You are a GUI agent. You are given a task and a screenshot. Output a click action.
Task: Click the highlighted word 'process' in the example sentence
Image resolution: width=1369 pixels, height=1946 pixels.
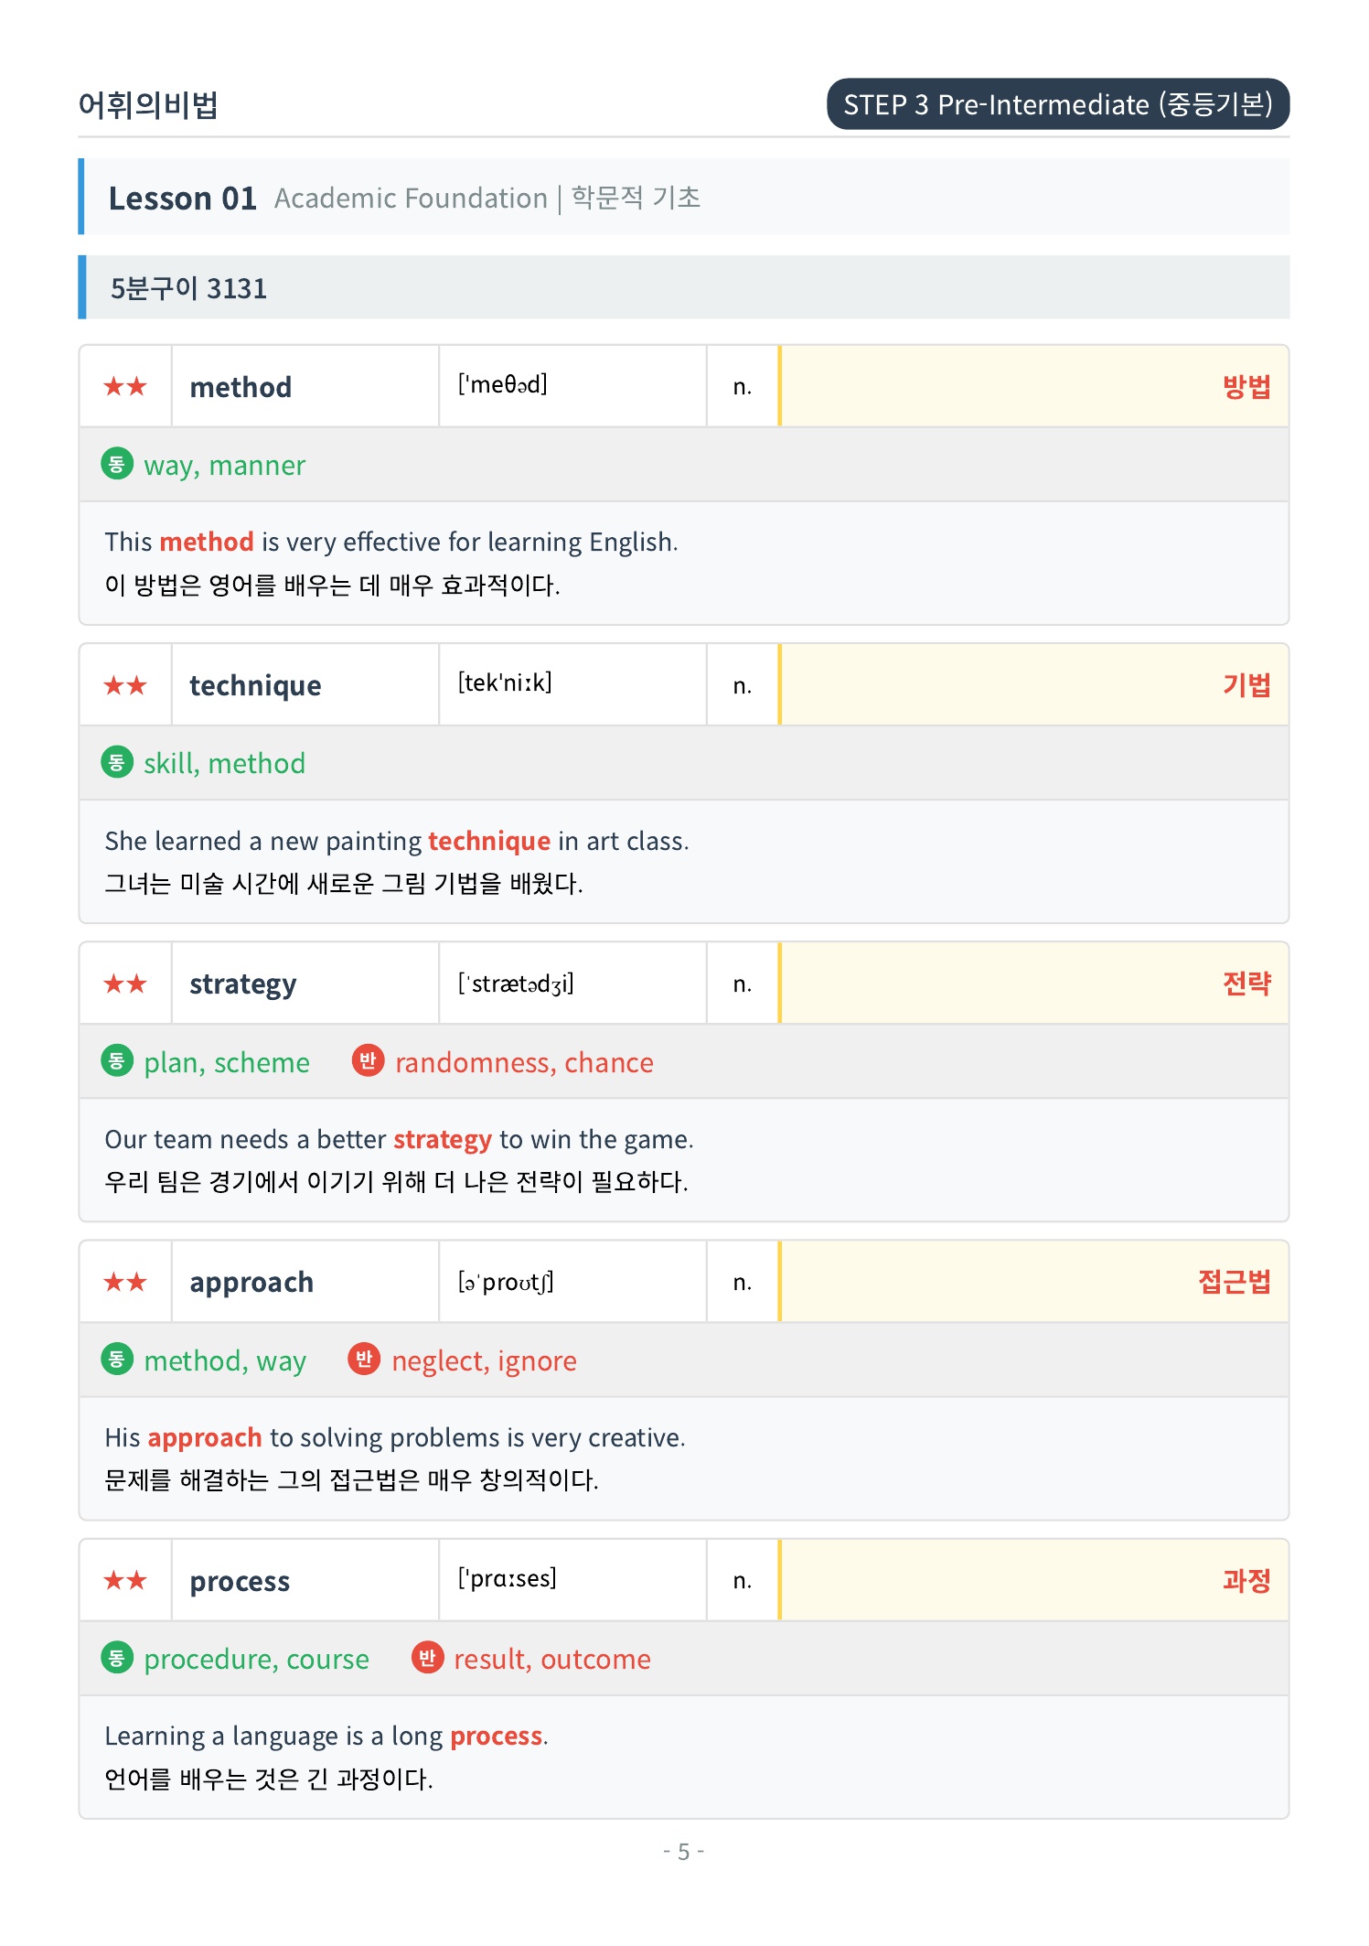click(497, 1736)
